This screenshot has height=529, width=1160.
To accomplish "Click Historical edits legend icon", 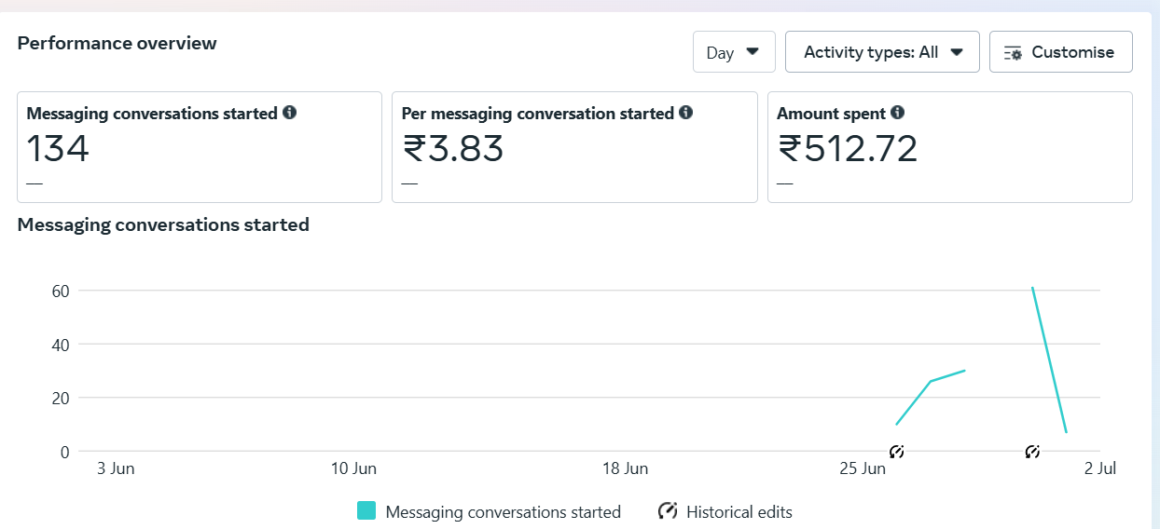I will [x=668, y=511].
